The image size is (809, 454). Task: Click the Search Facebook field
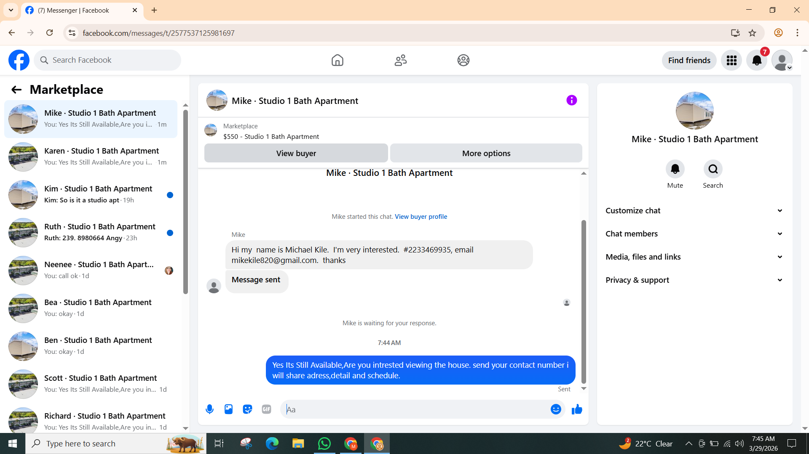click(107, 60)
